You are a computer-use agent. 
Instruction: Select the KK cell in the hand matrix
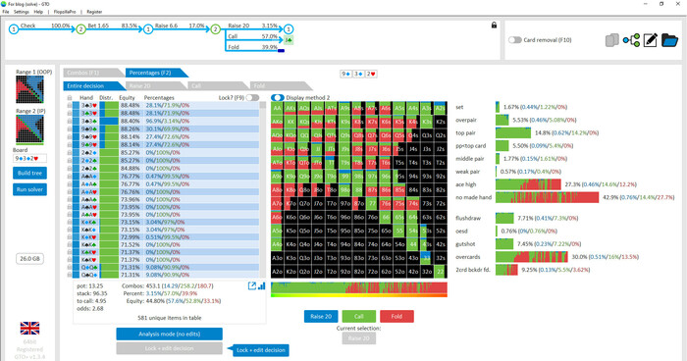[x=291, y=123]
